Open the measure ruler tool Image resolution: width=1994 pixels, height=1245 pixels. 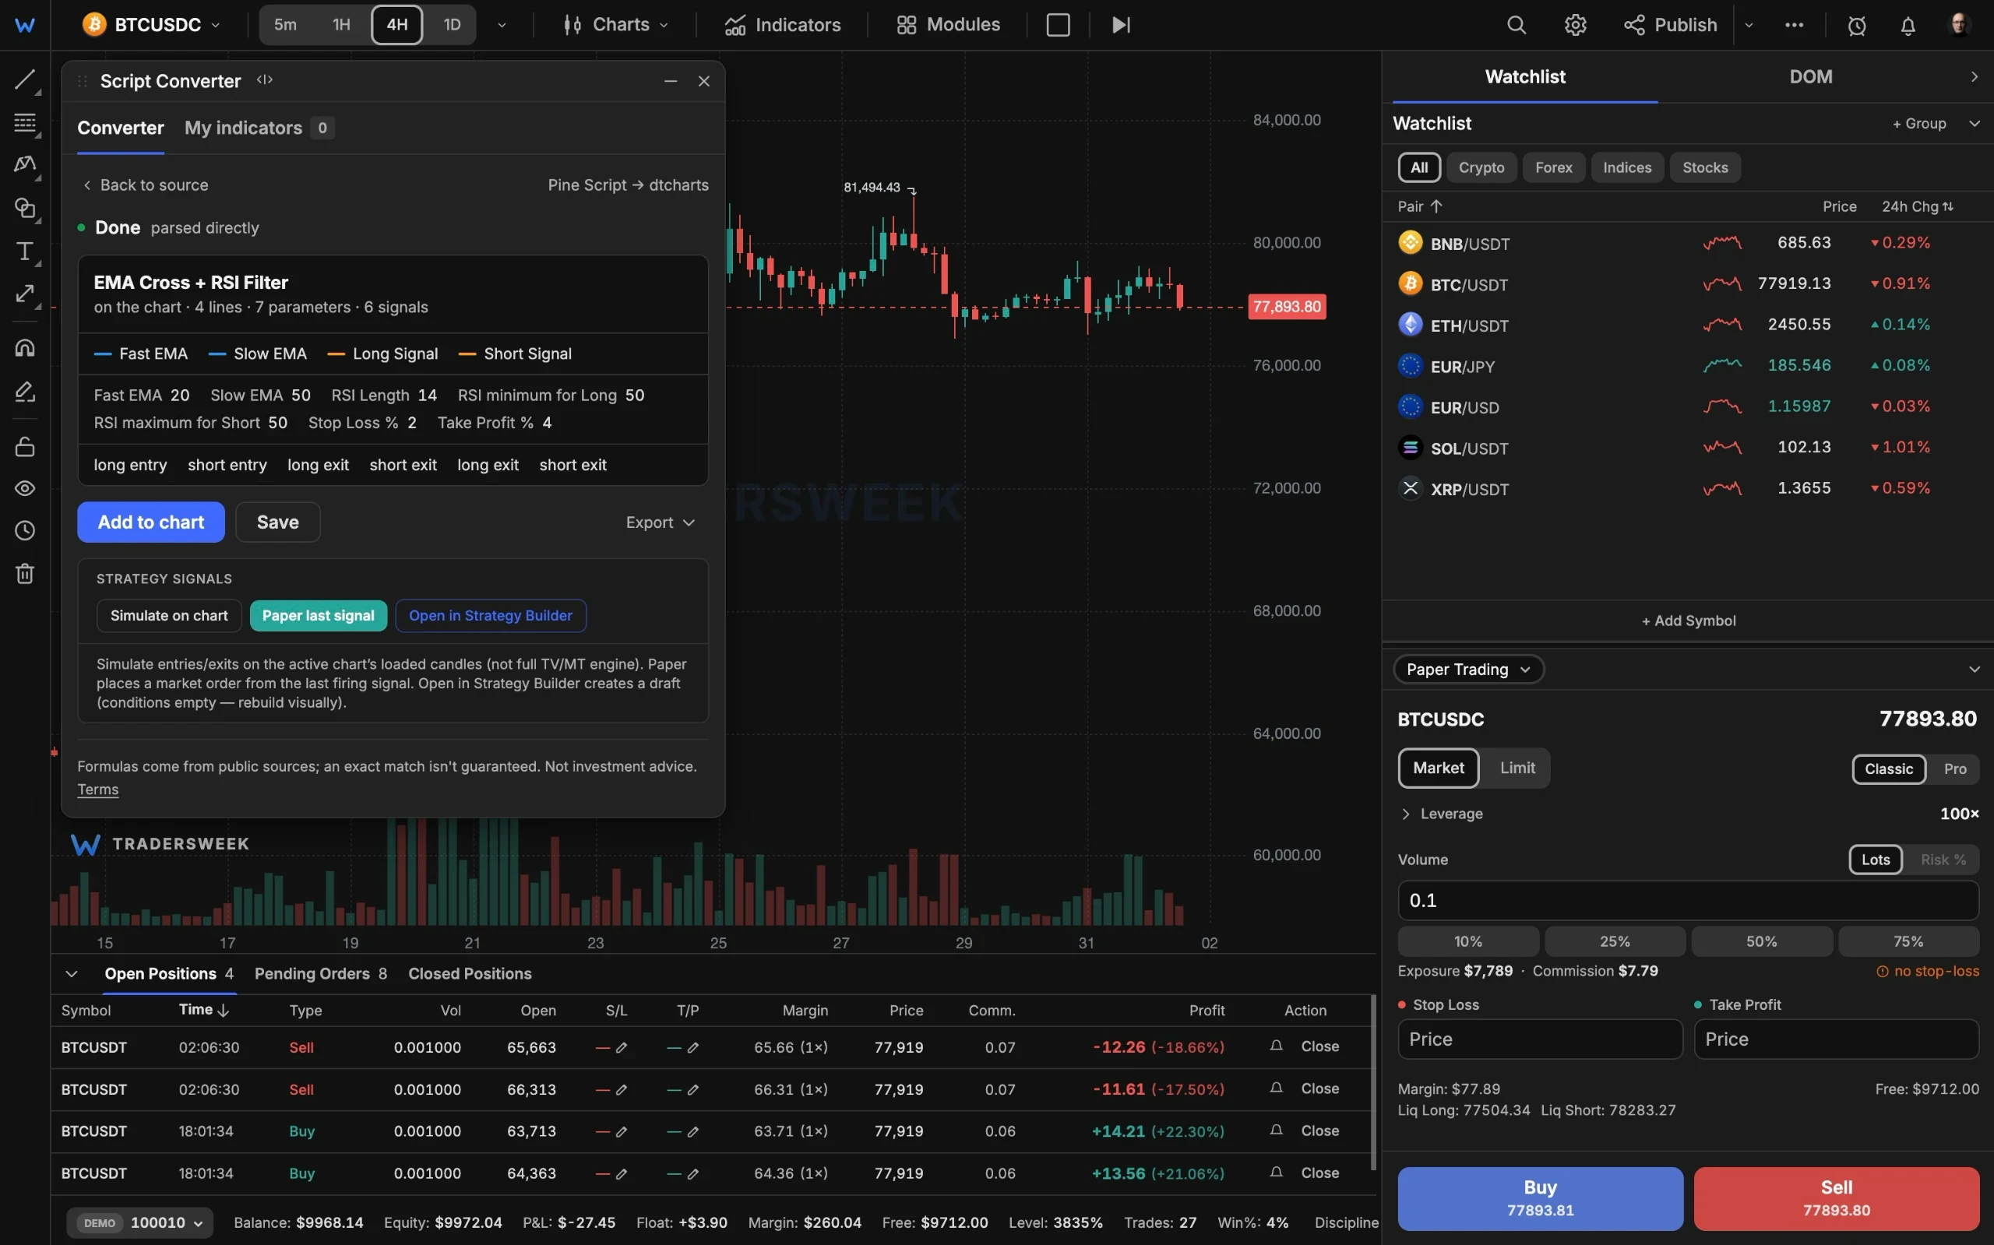click(x=25, y=294)
